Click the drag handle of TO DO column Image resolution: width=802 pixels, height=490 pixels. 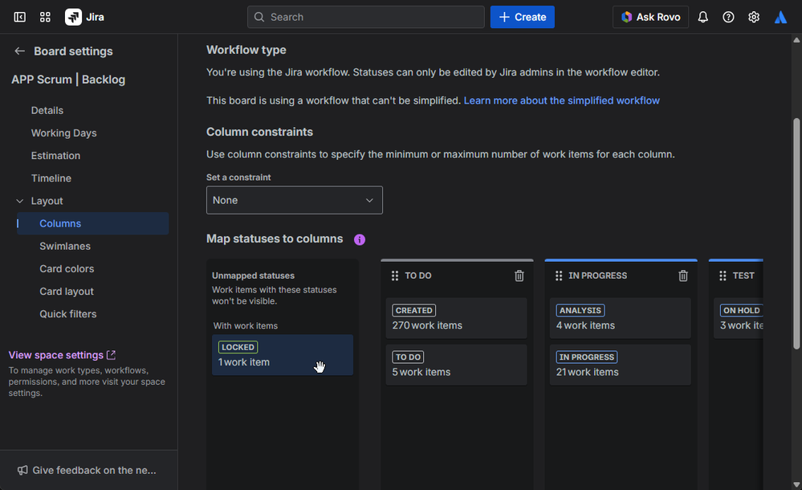click(x=395, y=276)
